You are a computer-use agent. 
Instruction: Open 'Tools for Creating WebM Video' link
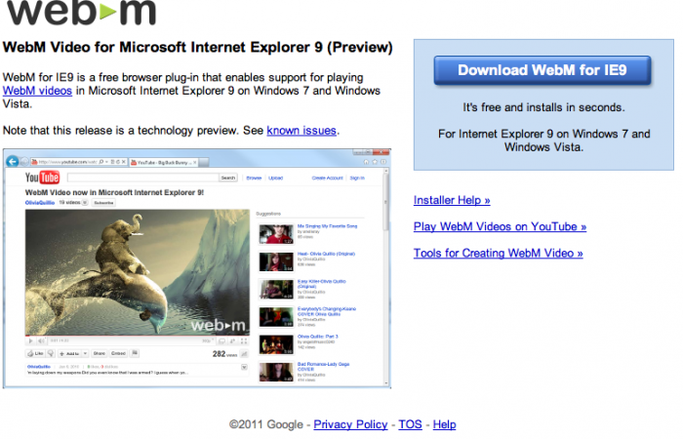498,253
